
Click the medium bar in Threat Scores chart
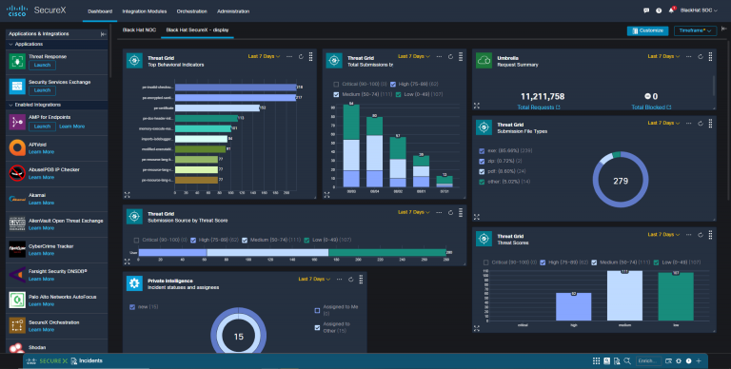pyautogui.click(x=624, y=296)
